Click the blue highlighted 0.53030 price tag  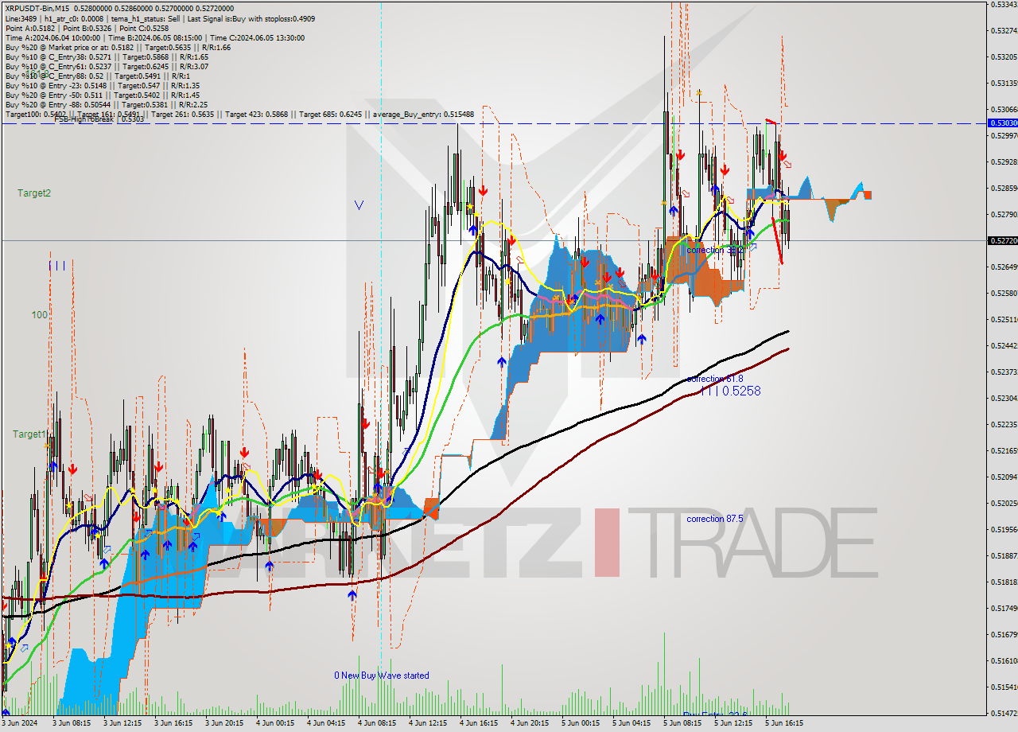point(1002,123)
